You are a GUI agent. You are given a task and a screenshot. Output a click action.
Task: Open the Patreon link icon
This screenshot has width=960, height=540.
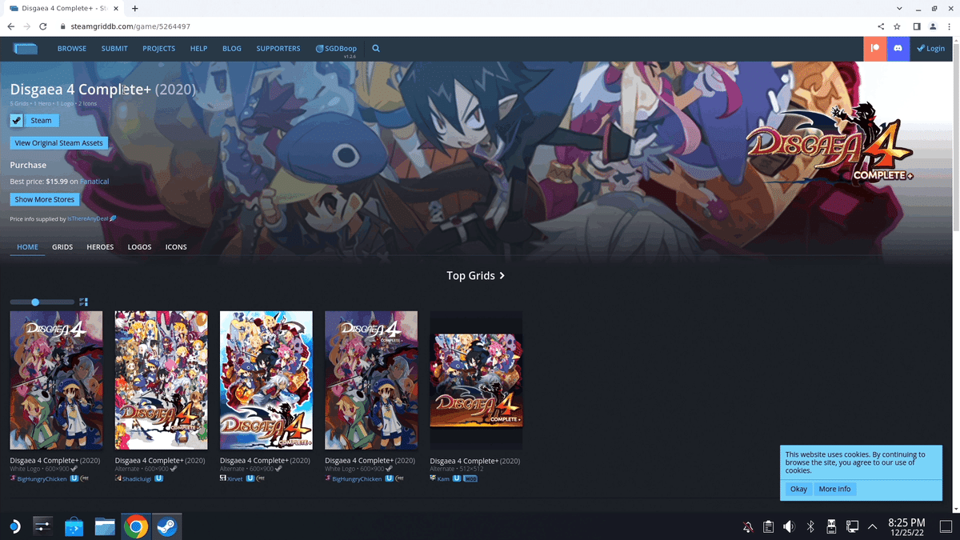click(x=875, y=49)
